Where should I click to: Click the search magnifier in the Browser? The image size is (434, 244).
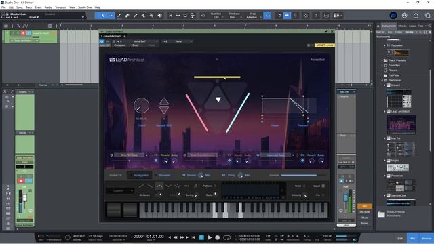[429, 26]
